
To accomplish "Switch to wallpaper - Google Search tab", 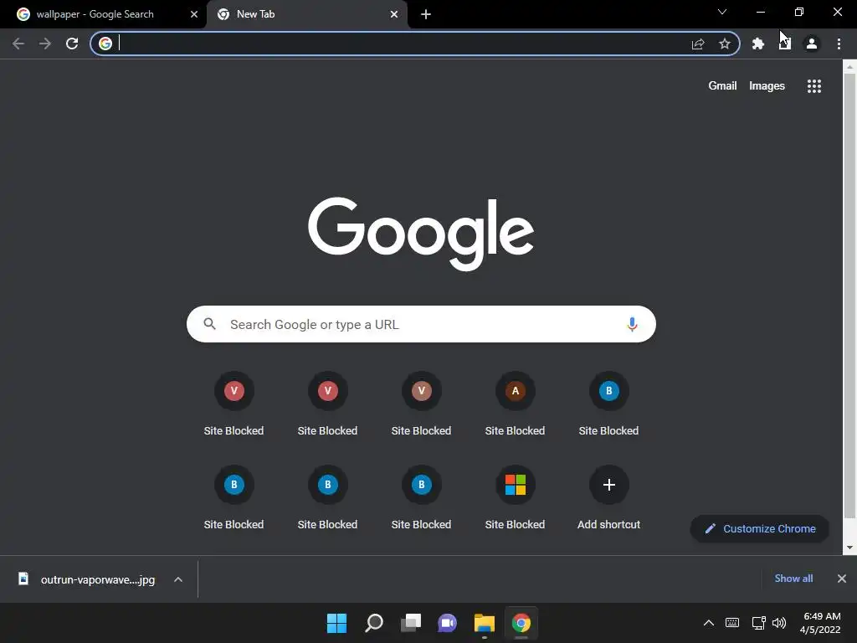I will tap(103, 14).
